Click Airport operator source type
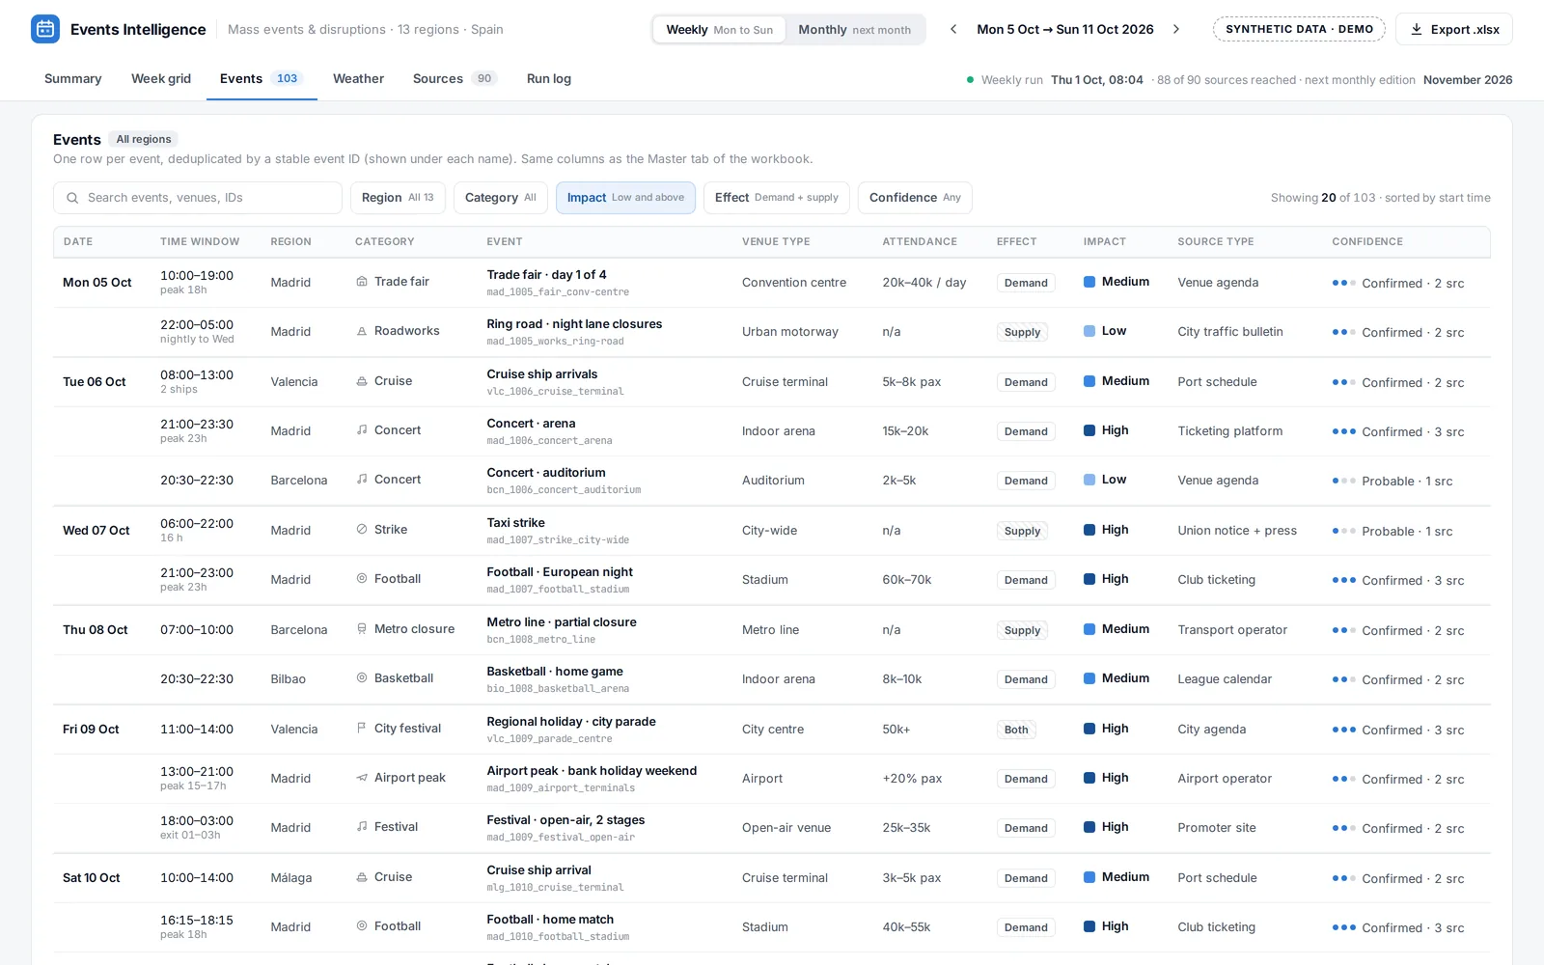Viewport: 1544px width, 965px height. pyautogui.click(x=1225, y=779)
